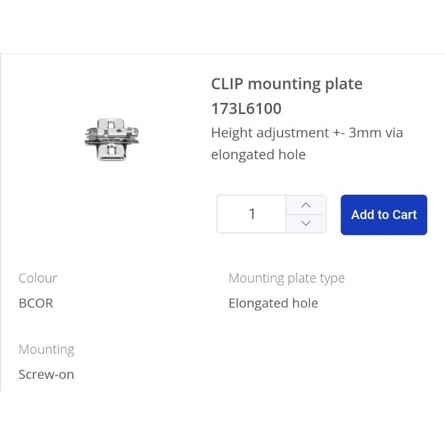Select the Elongated hole type value
The image size is (445, 445).
click(x=273, y=303)
